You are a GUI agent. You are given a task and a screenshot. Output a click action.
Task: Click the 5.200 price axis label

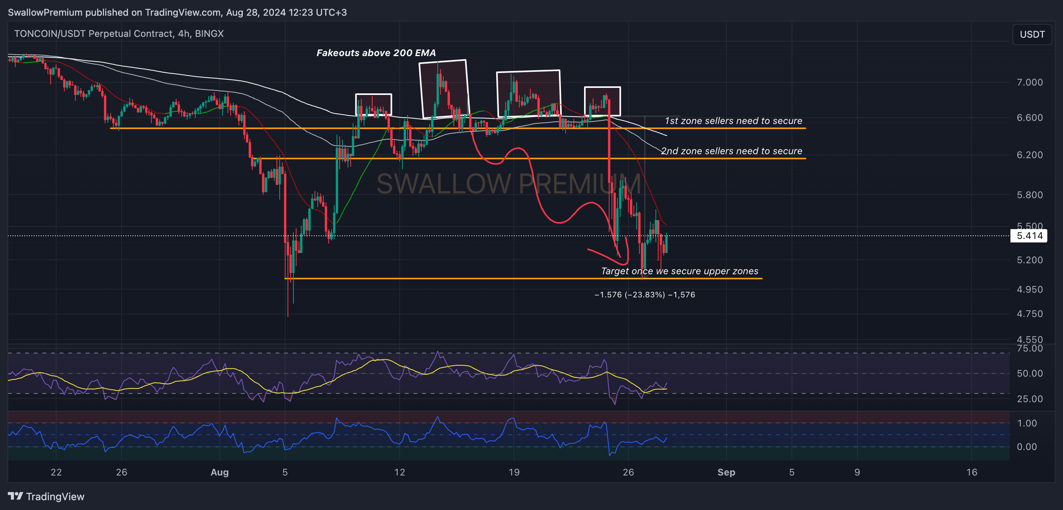click(x=1029, y=260)
